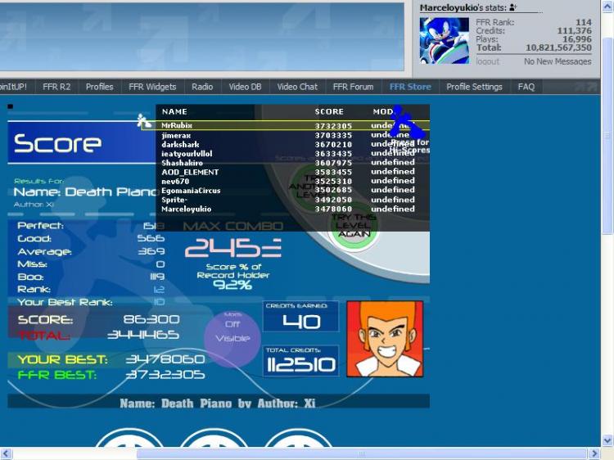
Task: Open the Profiles menu item
Action: point(99,87)
